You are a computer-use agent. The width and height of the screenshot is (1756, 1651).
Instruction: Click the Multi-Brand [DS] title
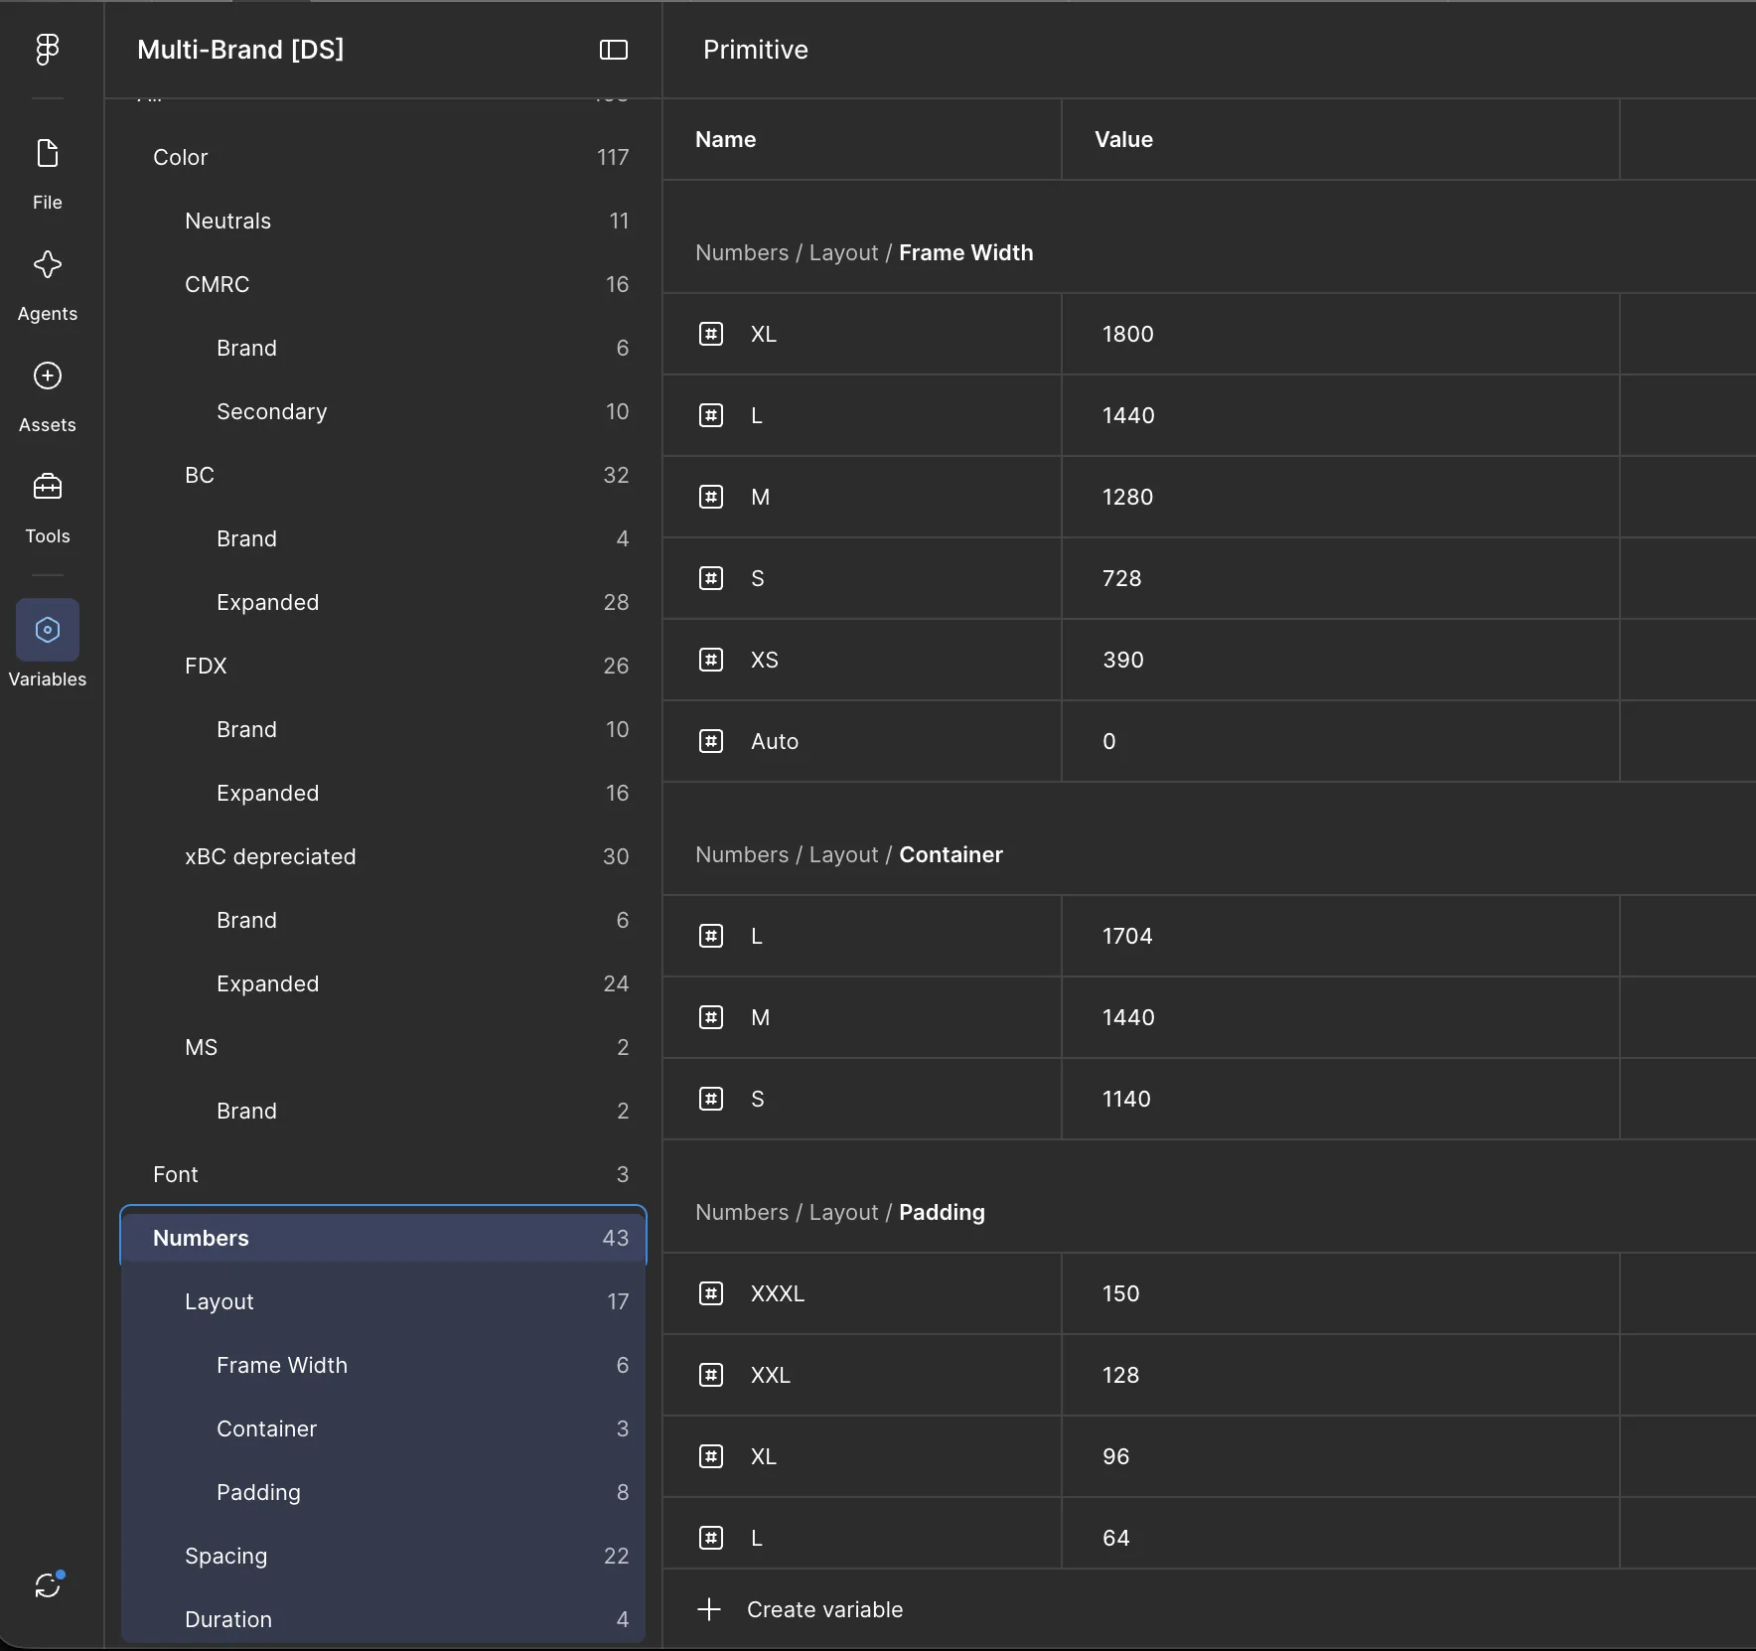(x=240, y=50)
